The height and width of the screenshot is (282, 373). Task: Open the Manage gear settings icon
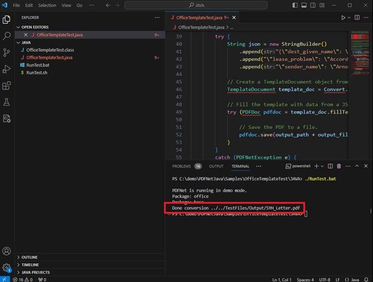tap(7, 267)
